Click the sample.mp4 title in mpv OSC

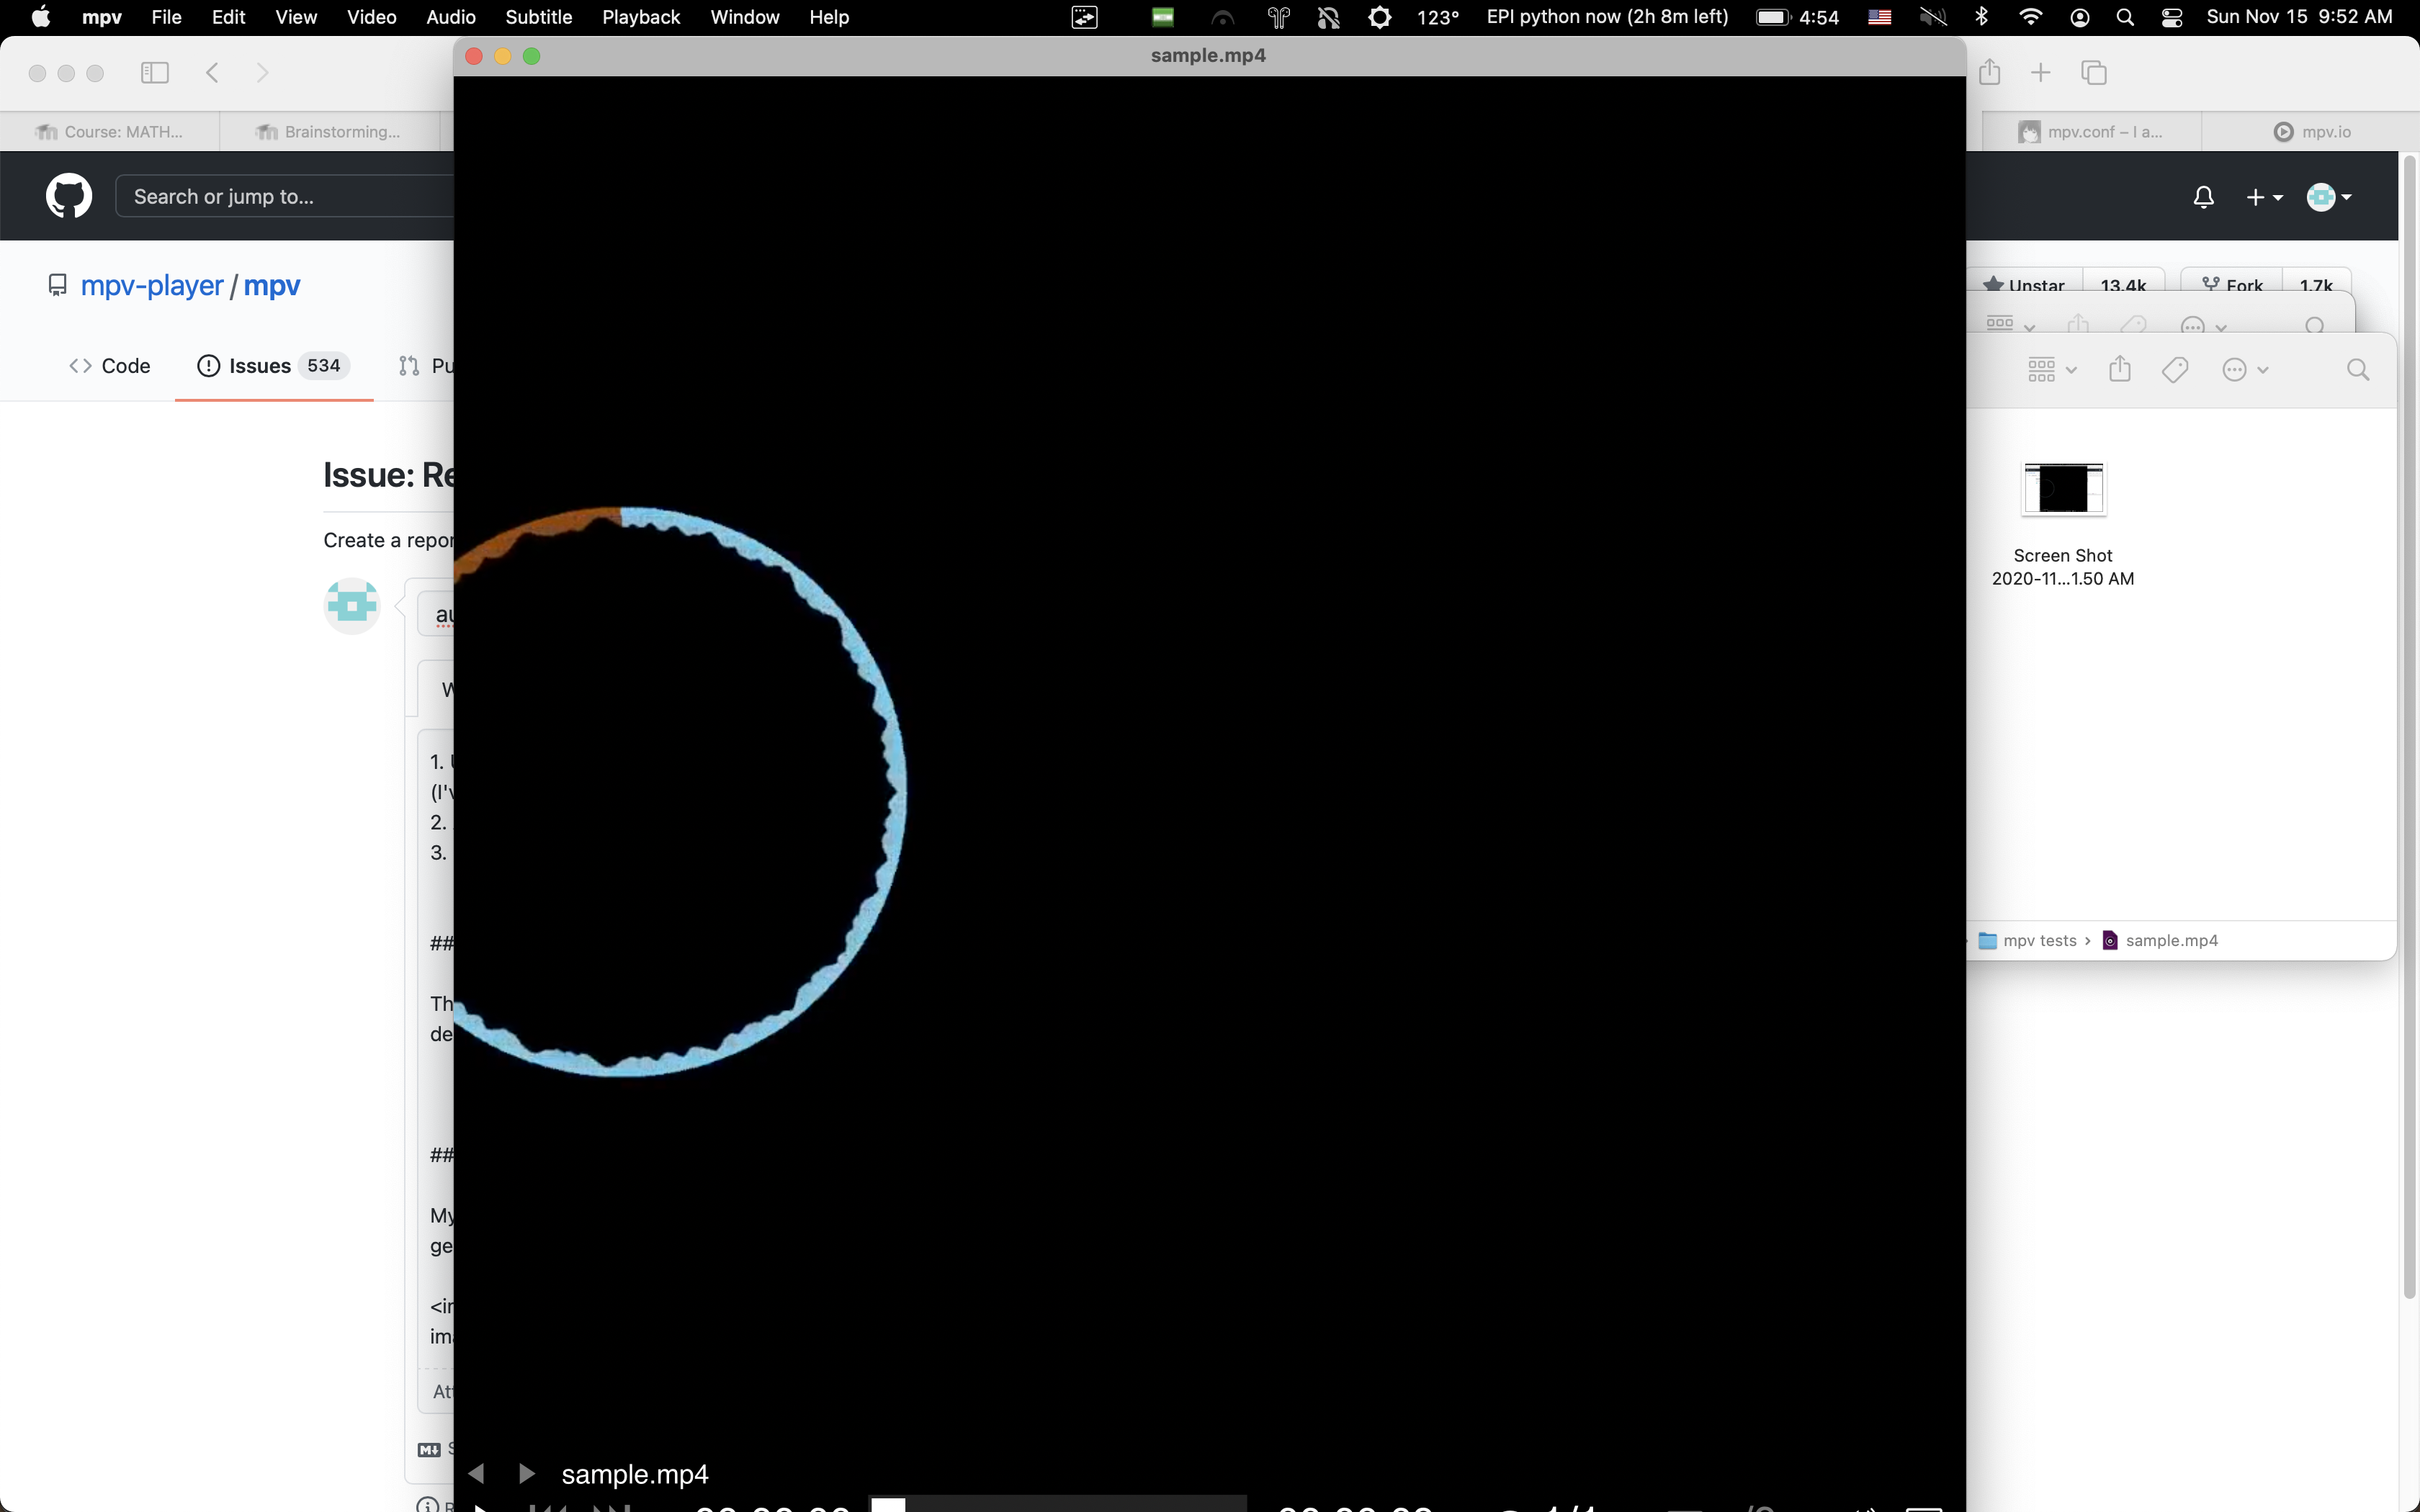click(x=635, y=1474)
